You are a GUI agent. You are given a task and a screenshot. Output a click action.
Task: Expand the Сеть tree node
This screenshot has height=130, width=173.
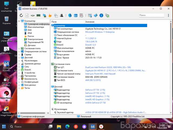(x=19, y=67)
